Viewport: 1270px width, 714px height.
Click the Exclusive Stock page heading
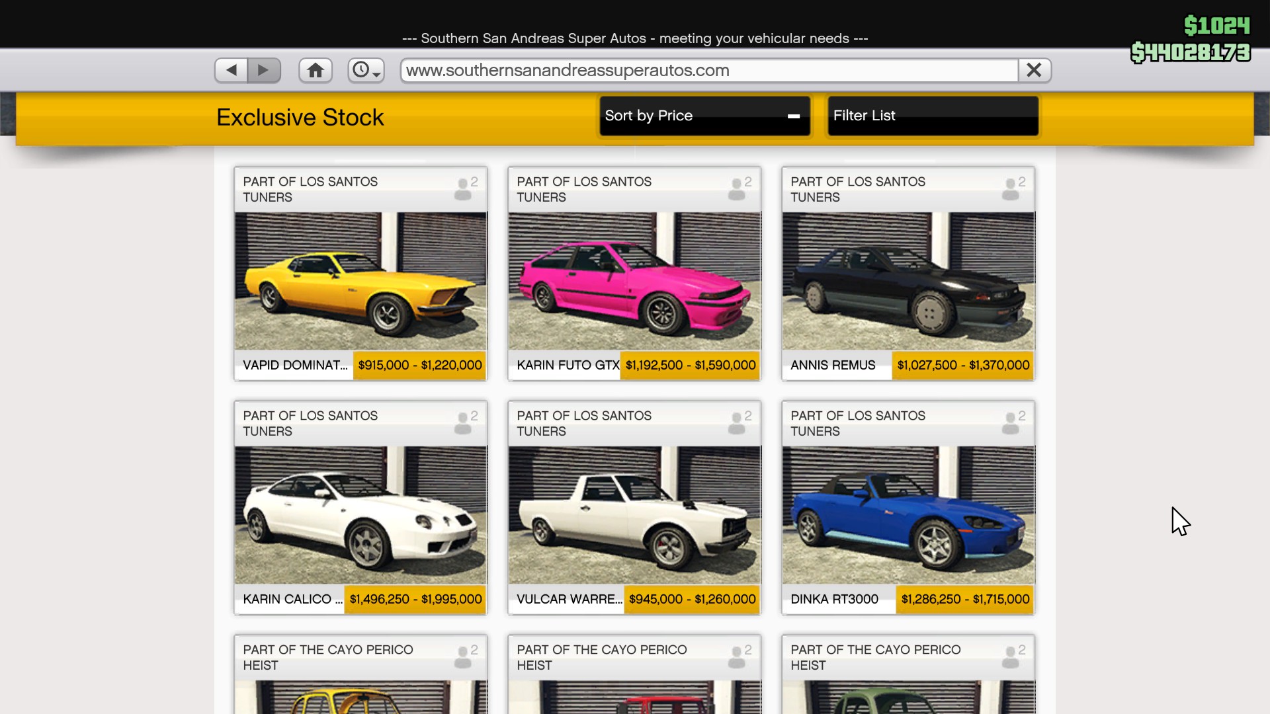click(x=300, y=118)
